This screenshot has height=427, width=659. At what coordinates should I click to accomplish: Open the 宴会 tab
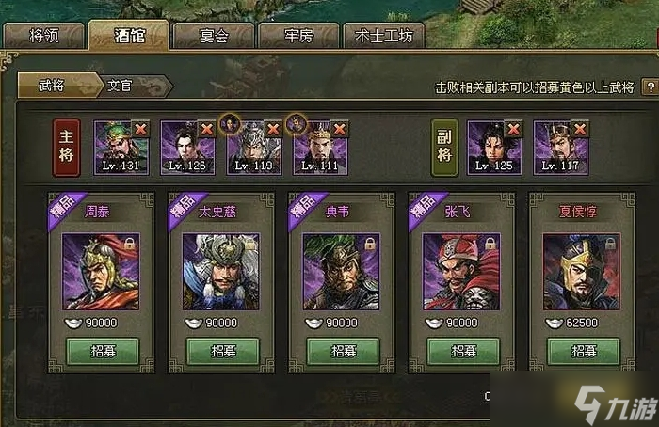click(214, 36)
